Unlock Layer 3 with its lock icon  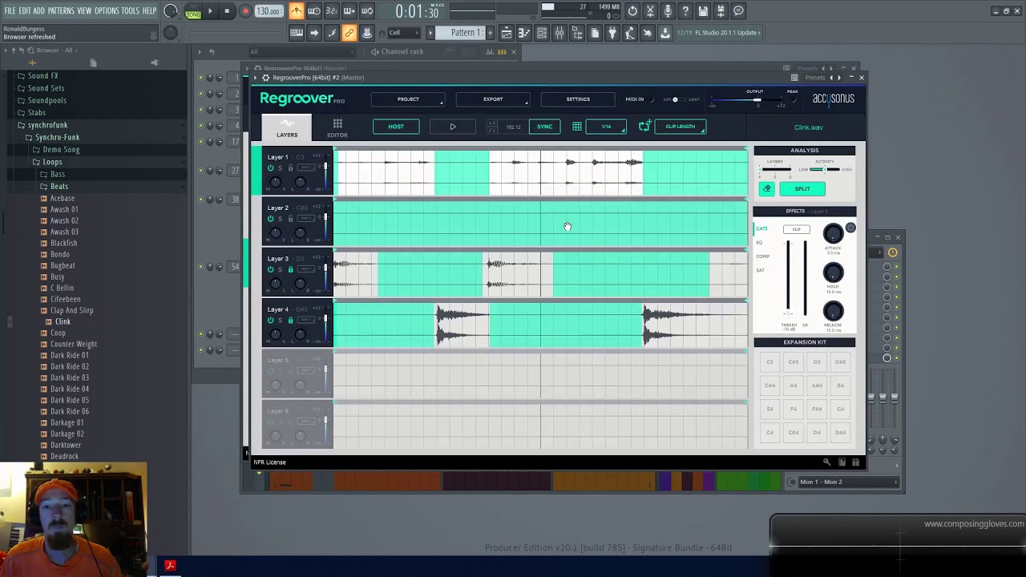pyautogui.click(x=290, y=269)
